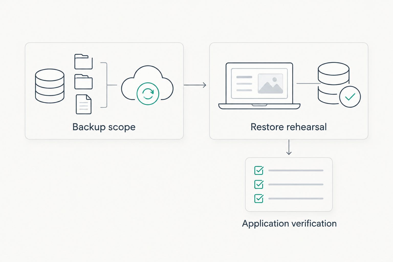Toggle the second checkbox in verification checklist
Viewport: 393px width, 262px height.
[x=259, y=184]
